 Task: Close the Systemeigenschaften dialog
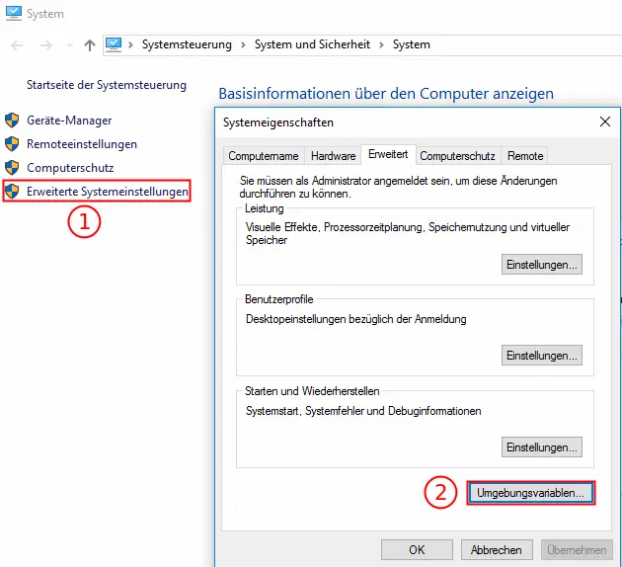[605, 121]
